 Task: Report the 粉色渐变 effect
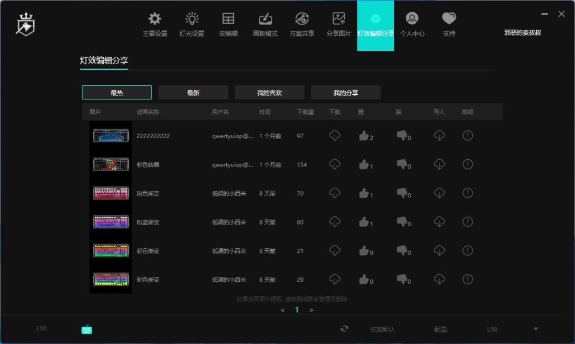coord(468,193)
